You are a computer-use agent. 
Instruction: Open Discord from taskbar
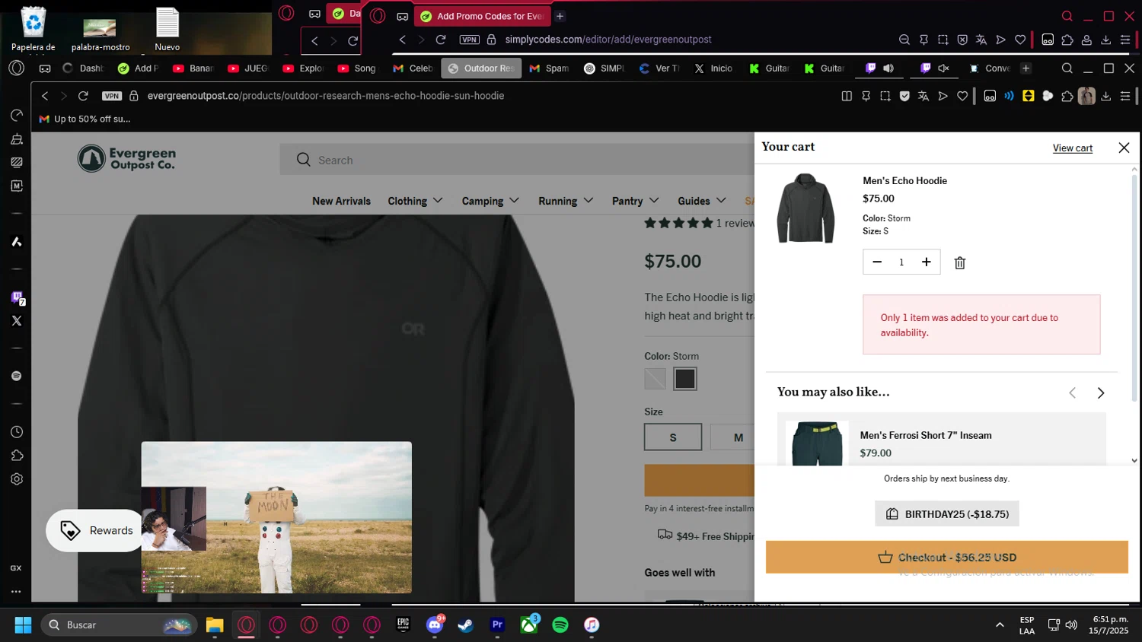click(435, 625)
